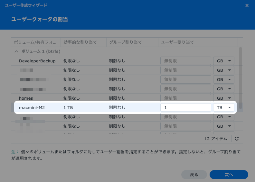Image resolution: width=255 pixels, height=182 pixels.
Task: Click the ボリューム/共有フォ... column header
Action: 37,42
